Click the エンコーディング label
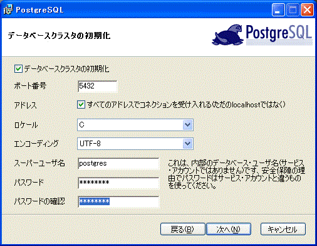The image size is (317, 246). (x=36, y=144)
